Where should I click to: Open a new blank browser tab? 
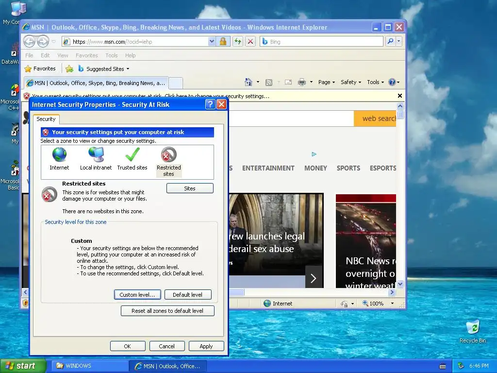point(176,83)
